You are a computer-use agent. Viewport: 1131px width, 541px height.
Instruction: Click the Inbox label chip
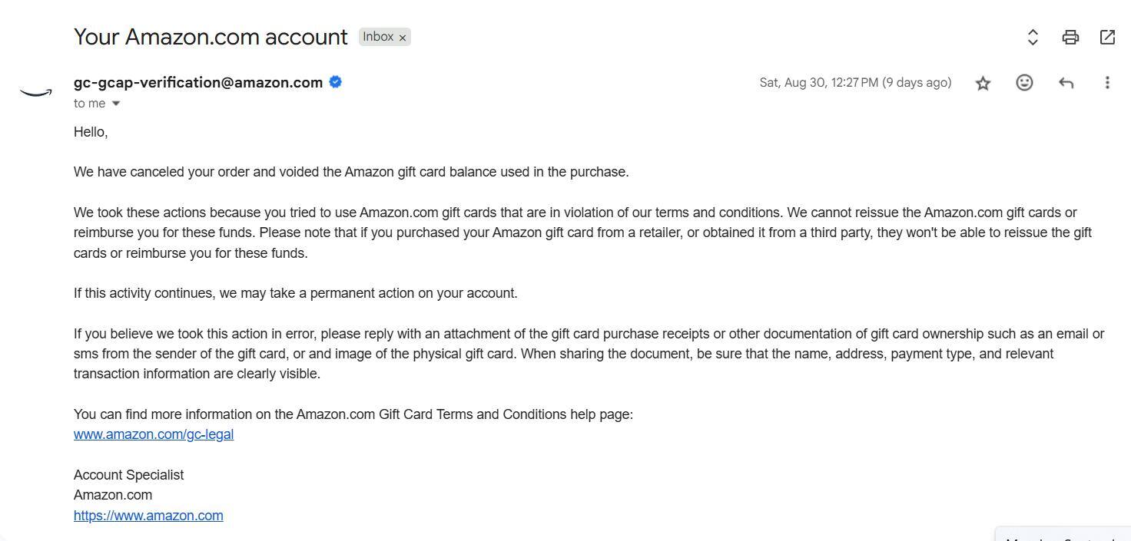[377, 37]
